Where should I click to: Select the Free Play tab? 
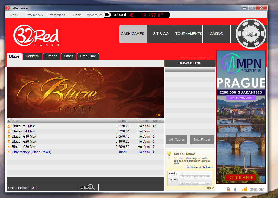88,56
